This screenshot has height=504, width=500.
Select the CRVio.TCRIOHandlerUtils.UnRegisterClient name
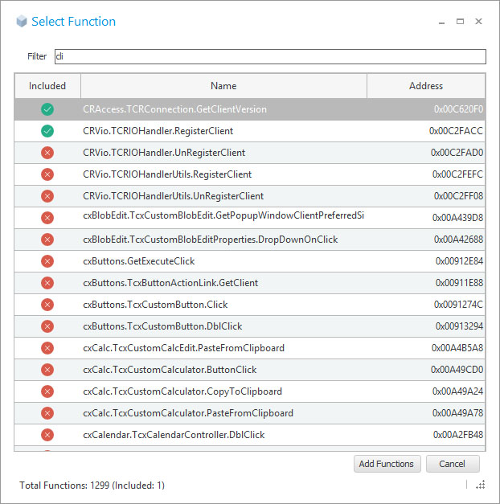(x=174, y=196)
